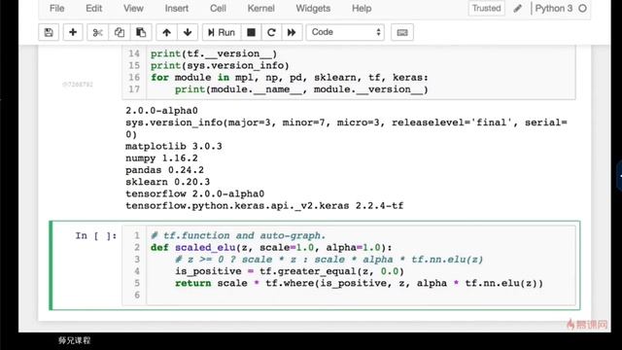Click the Trusted notebook button
Viewport: 622px width, 350px height.
click(486, 9)
